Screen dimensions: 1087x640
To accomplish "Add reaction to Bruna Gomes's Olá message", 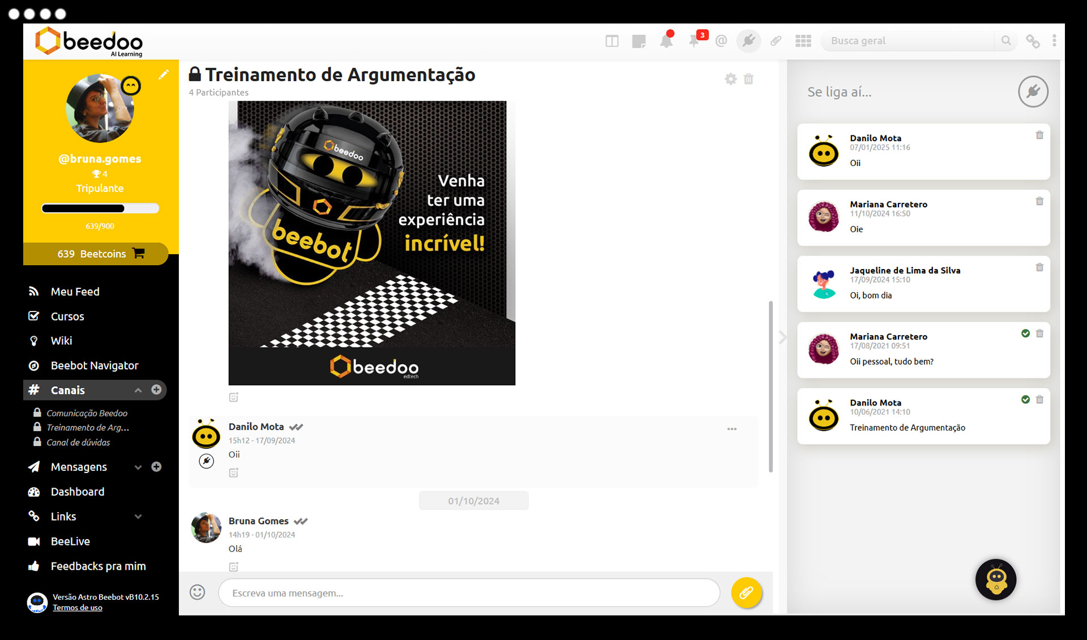I will coord(234,566).
